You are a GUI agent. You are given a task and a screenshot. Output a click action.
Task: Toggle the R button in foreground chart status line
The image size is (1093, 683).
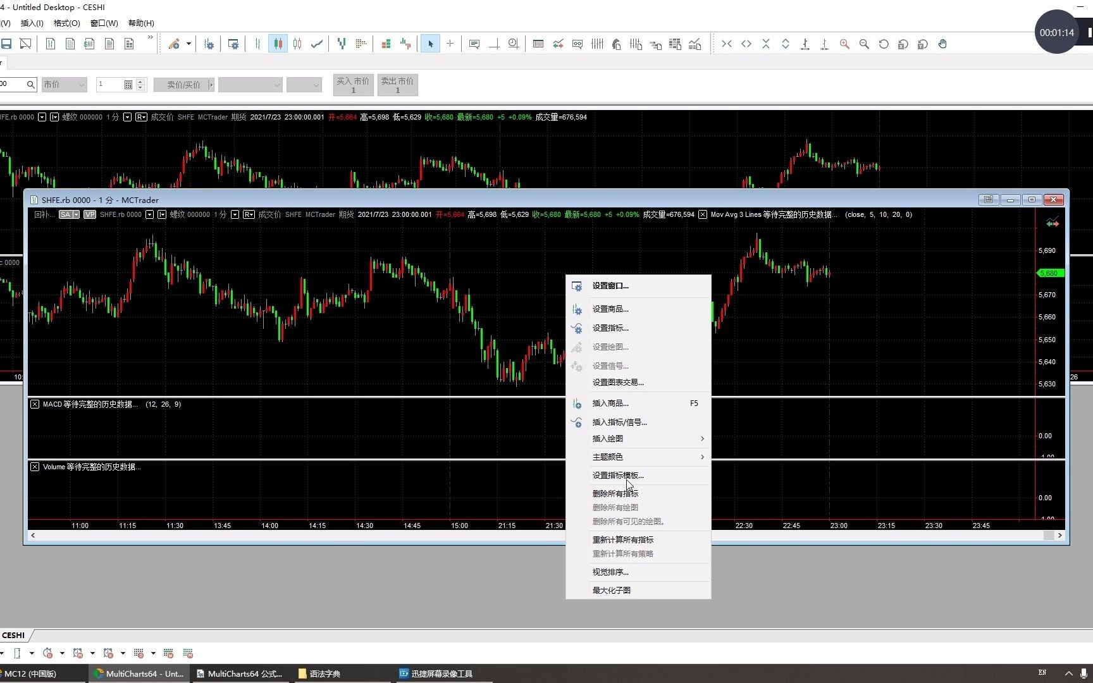249,214
